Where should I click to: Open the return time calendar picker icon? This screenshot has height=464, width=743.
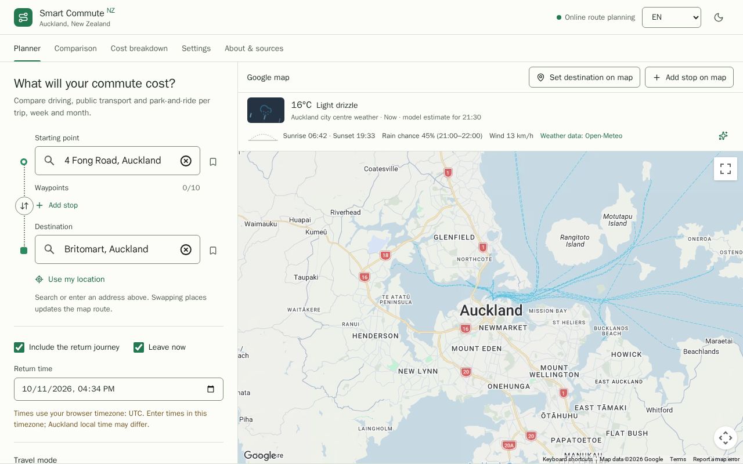(x=211, y=389)
